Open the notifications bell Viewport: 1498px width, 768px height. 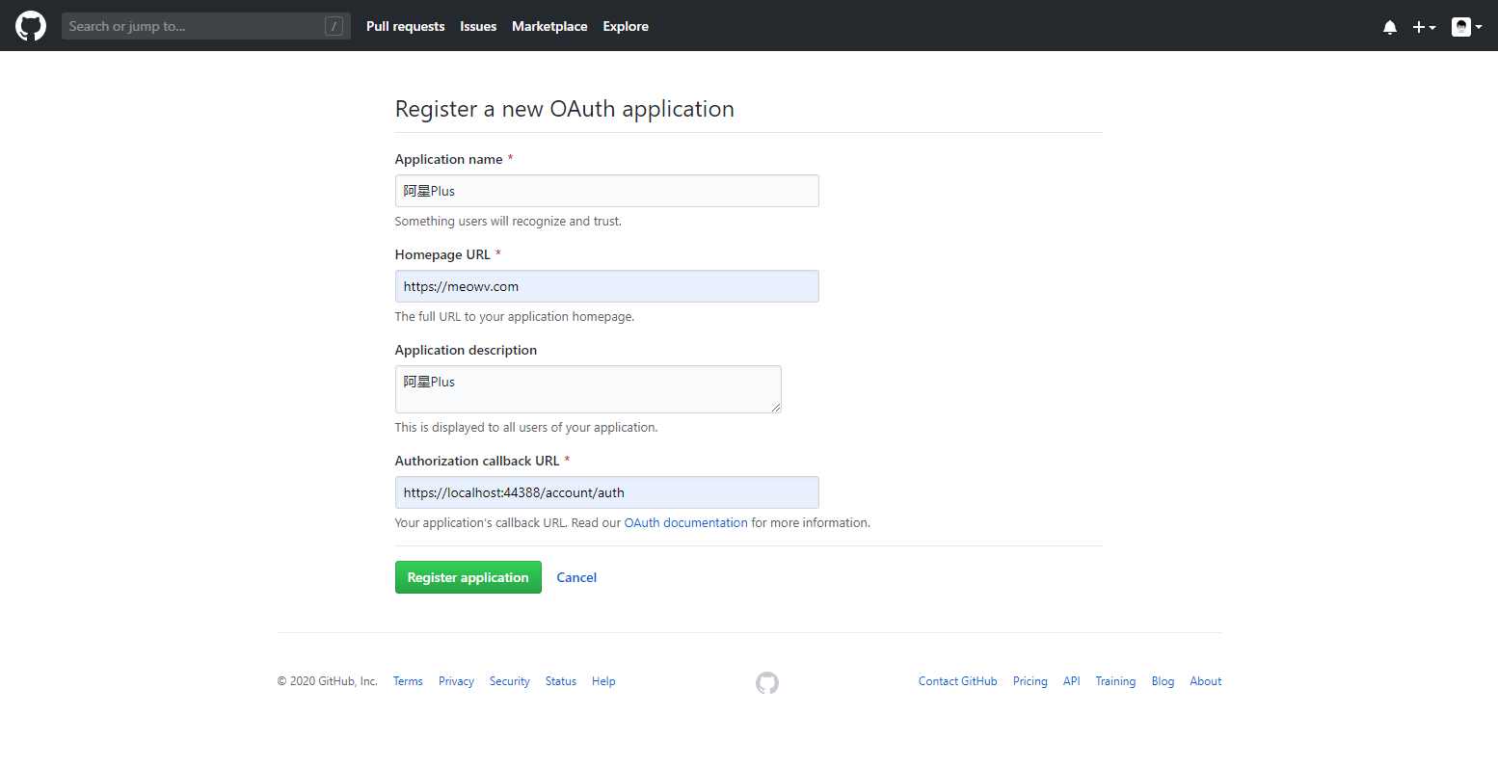[x=1389, y=27]
